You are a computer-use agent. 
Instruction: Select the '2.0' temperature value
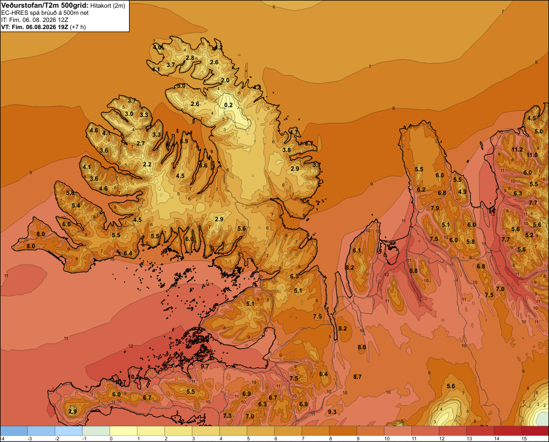pos(225,80)
